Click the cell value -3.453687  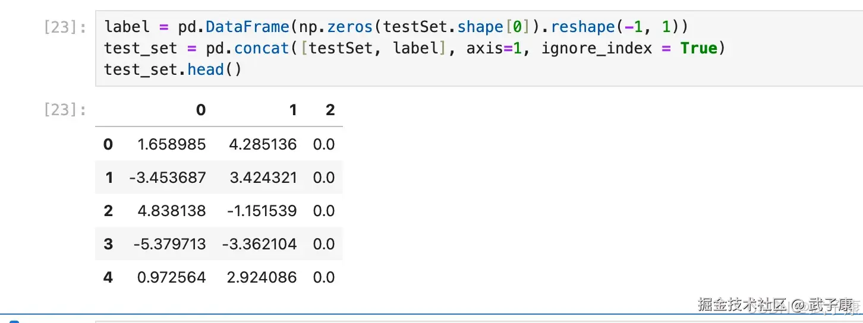[167, 178]
